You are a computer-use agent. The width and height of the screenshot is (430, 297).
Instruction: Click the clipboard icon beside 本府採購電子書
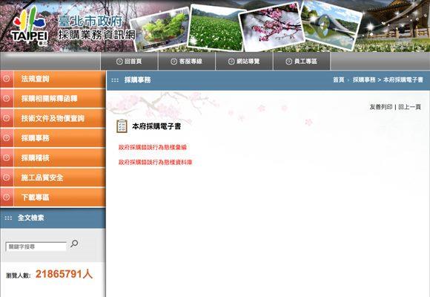tap(122, 126)
